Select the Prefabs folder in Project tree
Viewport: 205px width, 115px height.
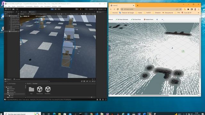11,90
